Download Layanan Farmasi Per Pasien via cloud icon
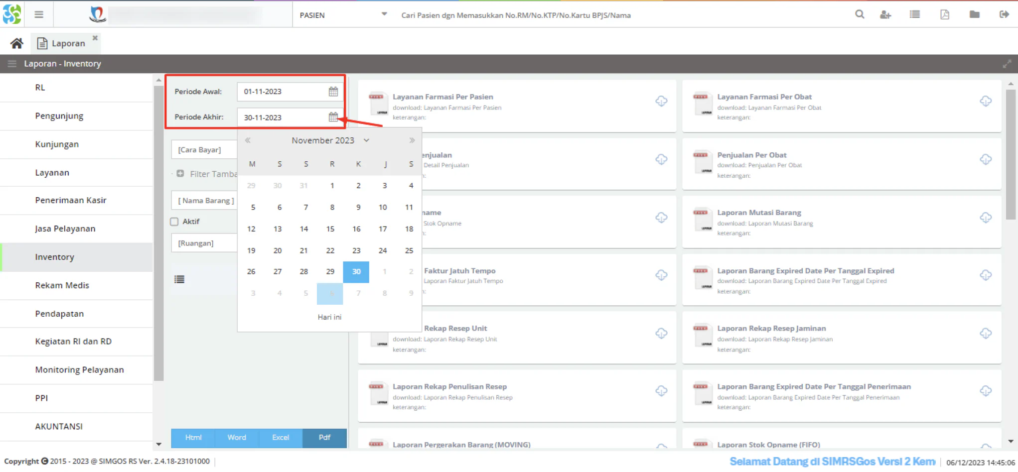This screenshot has height=472, width=1018. click(661, 101)
